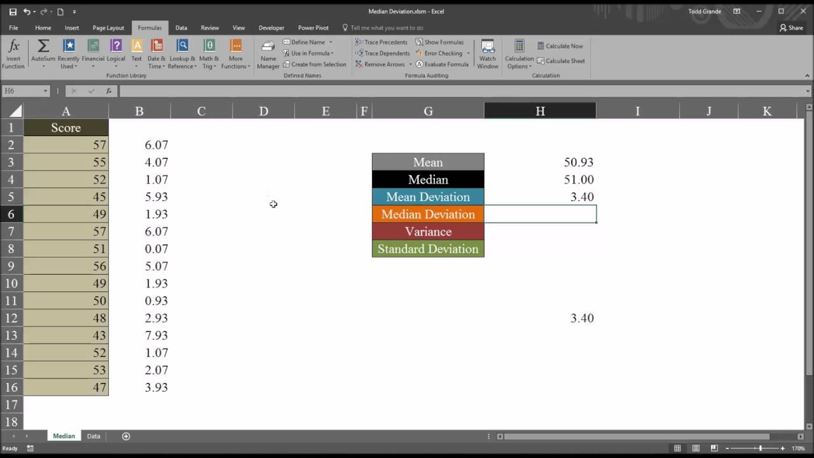
Task: Switch to the Review tab
Action: pos(210,28)
